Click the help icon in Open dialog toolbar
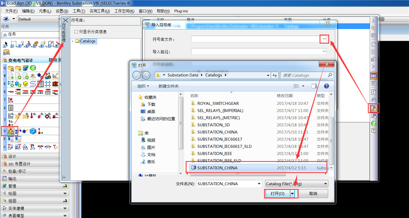 [x=326, y=86]
